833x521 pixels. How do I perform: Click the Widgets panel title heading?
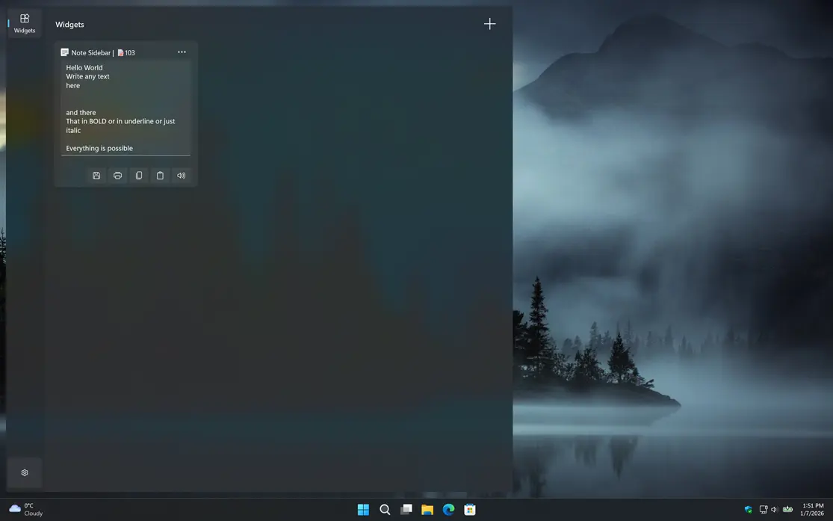point(69,24)
